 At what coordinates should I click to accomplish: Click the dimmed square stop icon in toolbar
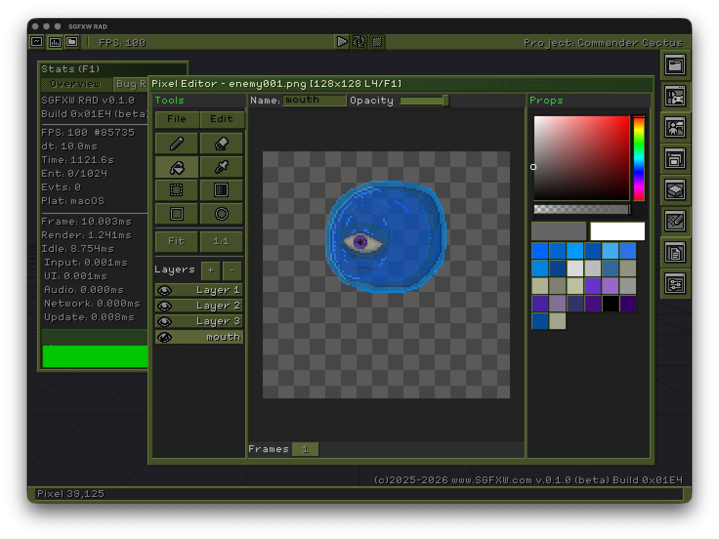[377, 42]
